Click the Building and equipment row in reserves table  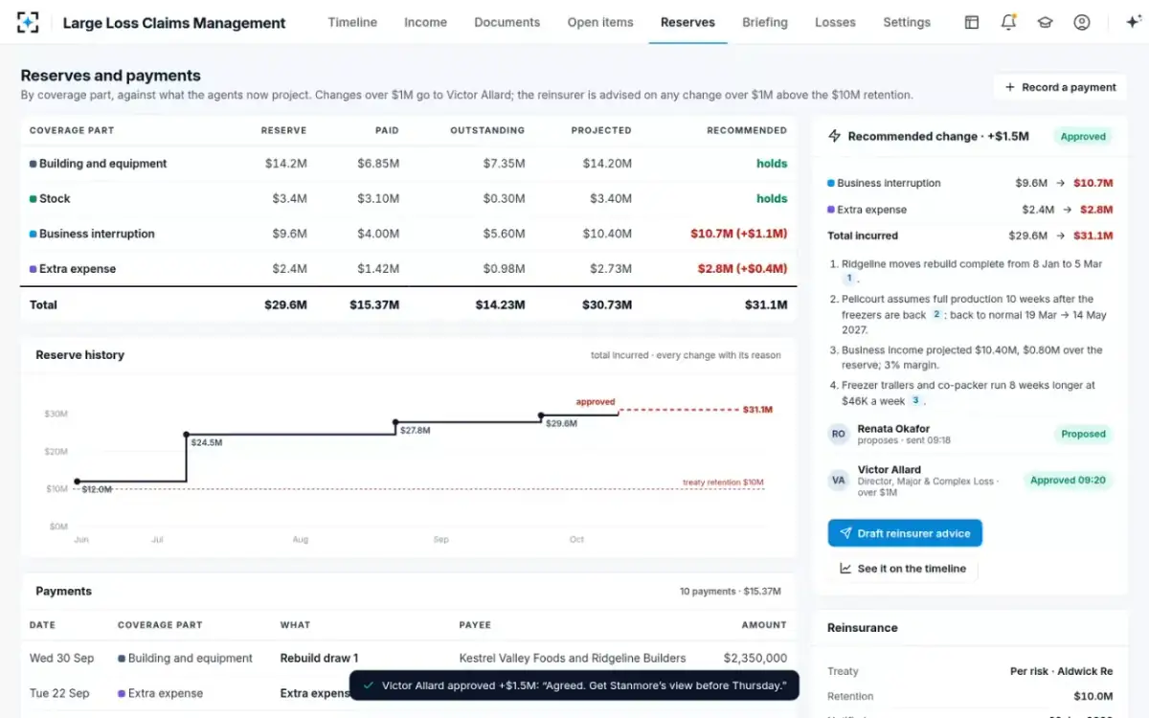(409, 164)
